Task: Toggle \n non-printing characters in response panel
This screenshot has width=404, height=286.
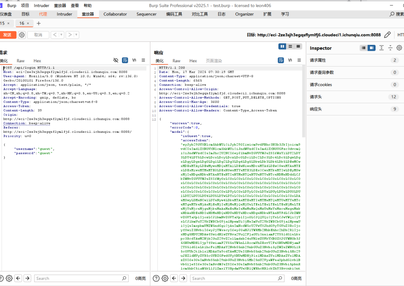Action: (x=290, y=60)
